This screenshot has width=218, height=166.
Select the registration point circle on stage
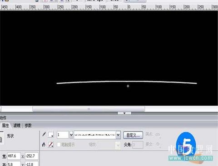pyautogui.click(x=128, y=86)
